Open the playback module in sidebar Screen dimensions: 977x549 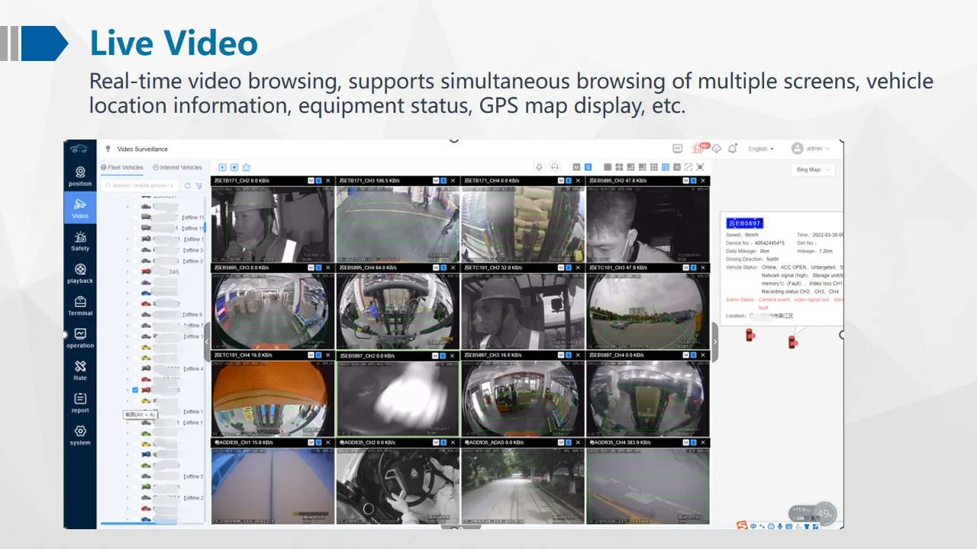[80, 274]
